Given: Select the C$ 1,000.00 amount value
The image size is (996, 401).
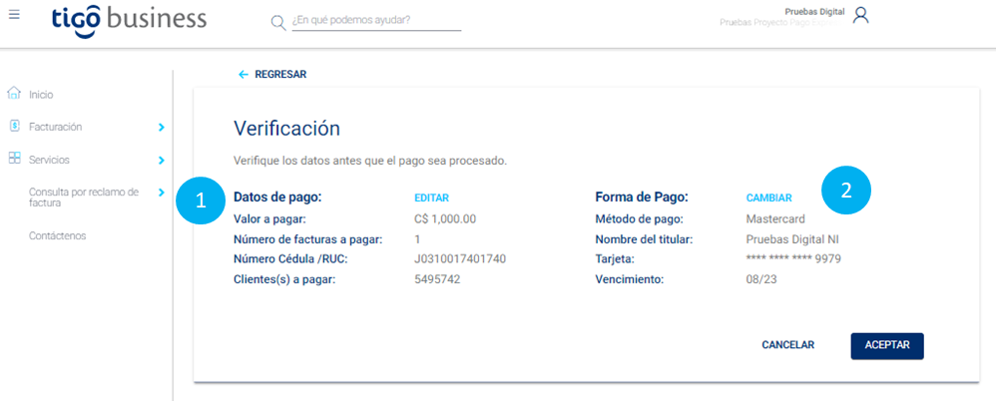Looking at the screenshot, I should [445, 219].
